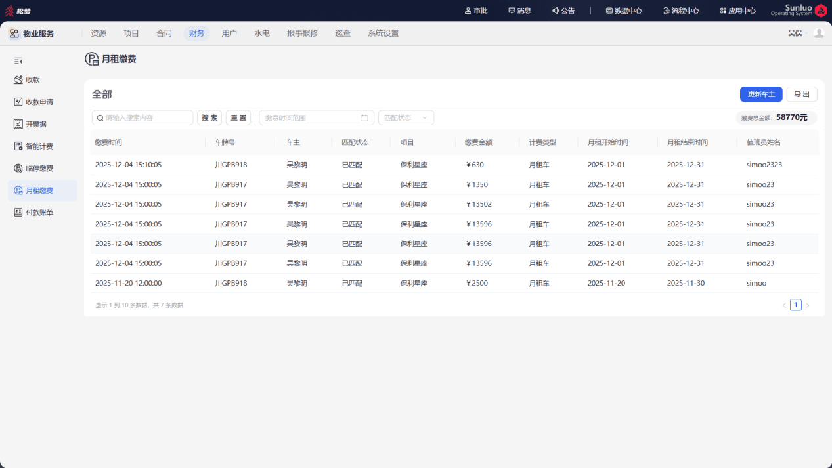Switch to 用户 tab
Image resolution: width=832 pixels, height=468 pixels.
point(229,33)
